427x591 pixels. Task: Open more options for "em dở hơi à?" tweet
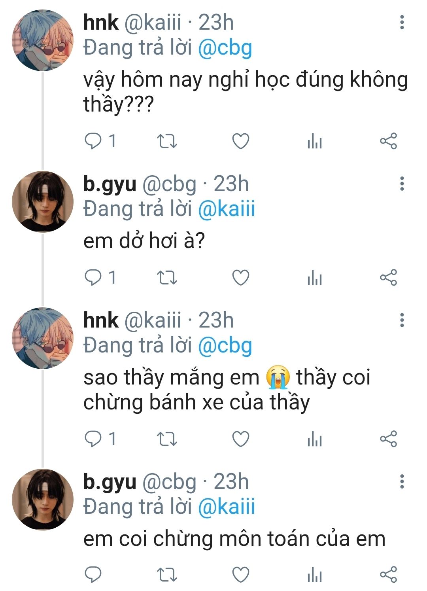click(x=402, y=184)
